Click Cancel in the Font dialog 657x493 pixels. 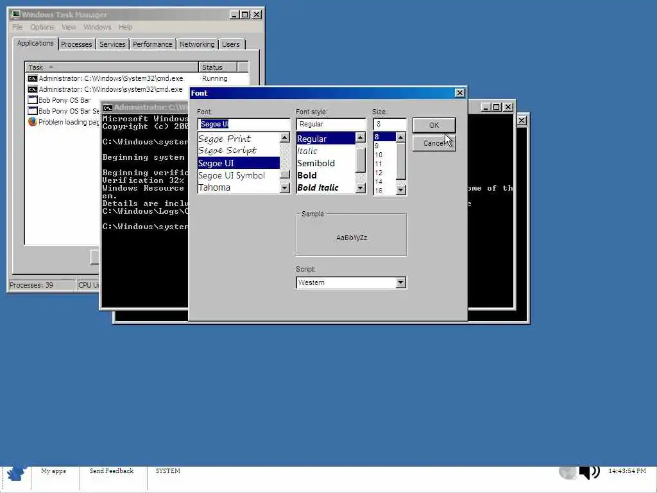coord(434,143)
